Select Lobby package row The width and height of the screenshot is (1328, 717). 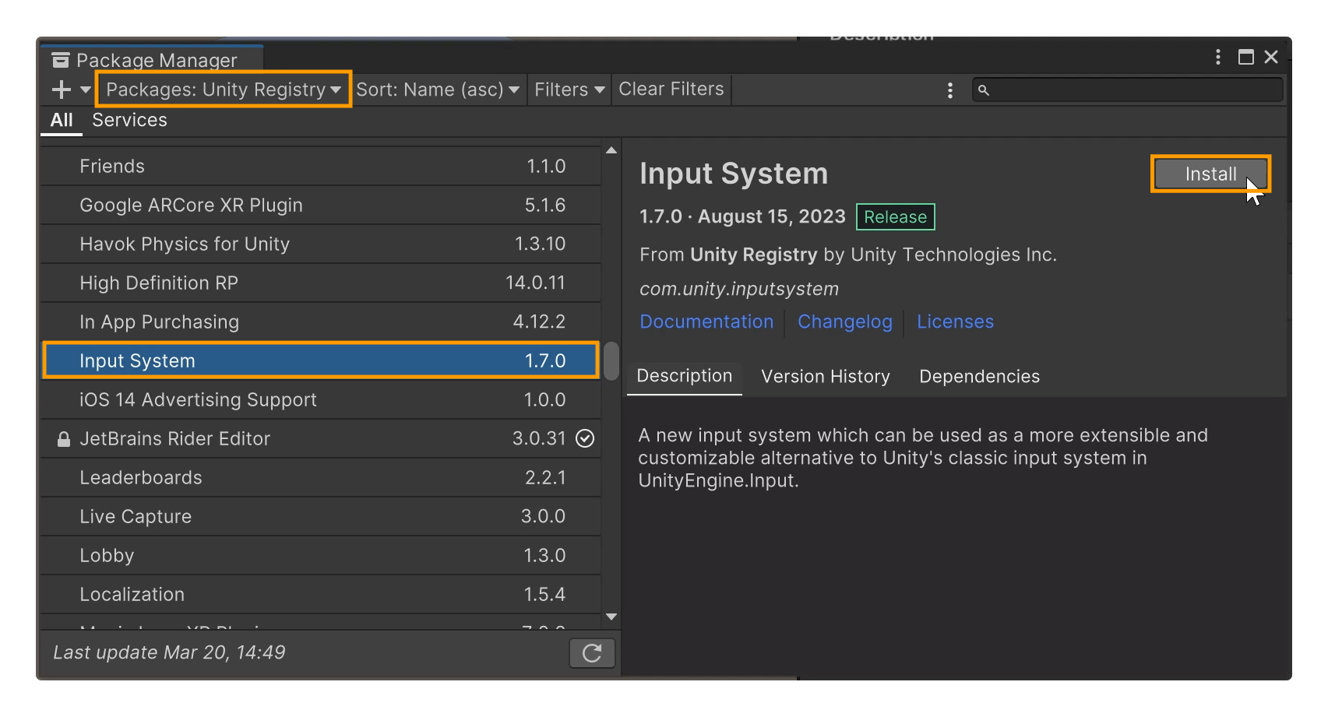point(320,555)
